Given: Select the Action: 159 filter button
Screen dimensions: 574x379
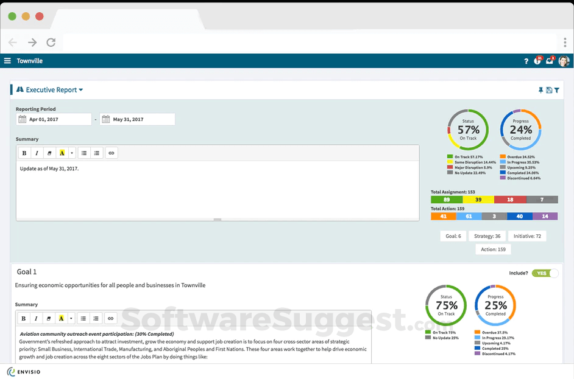Looking at the screenshot, I should (x=492, y=249).
